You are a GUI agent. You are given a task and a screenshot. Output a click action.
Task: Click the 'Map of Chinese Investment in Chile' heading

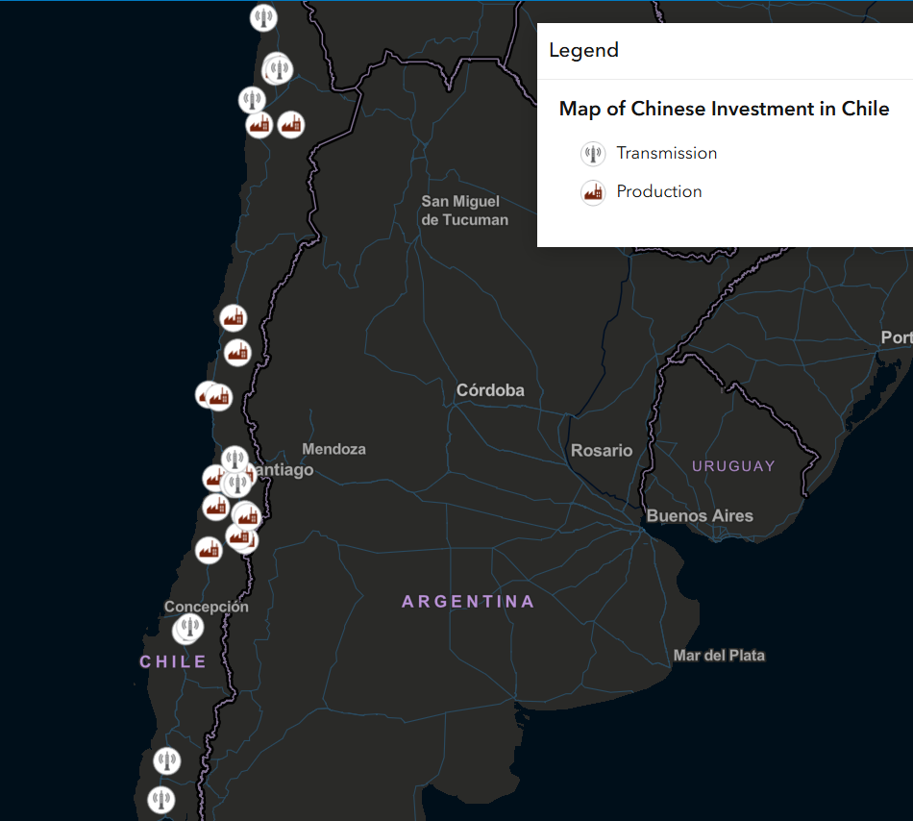tap(724, 109)
